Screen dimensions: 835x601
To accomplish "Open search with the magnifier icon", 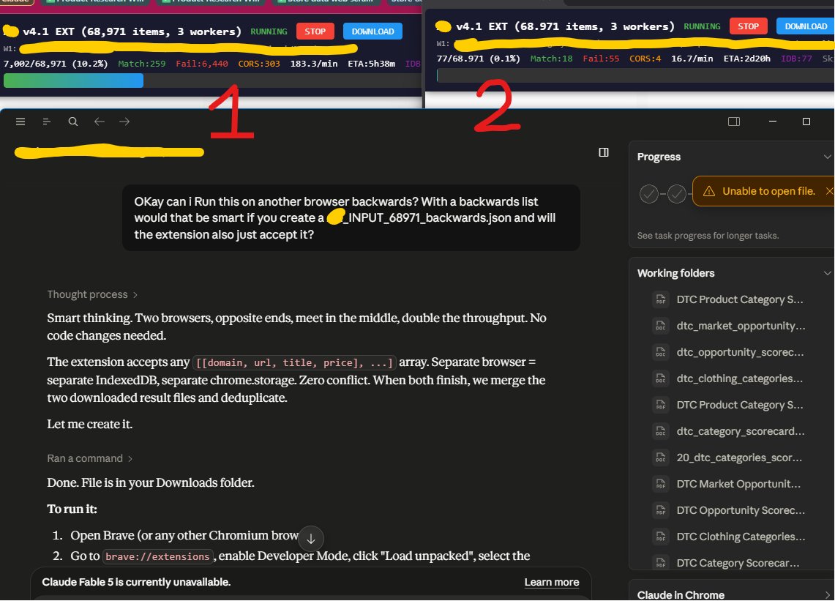I will point(73,122).
